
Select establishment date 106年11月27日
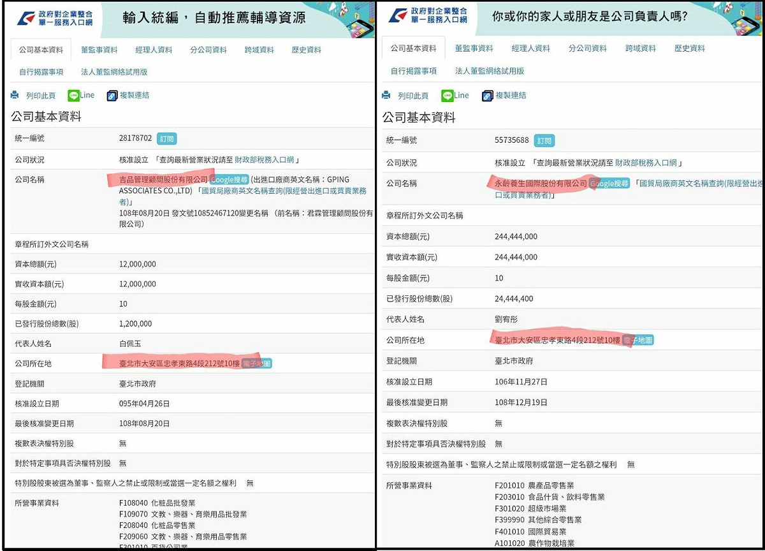click(x=521, y=381)
